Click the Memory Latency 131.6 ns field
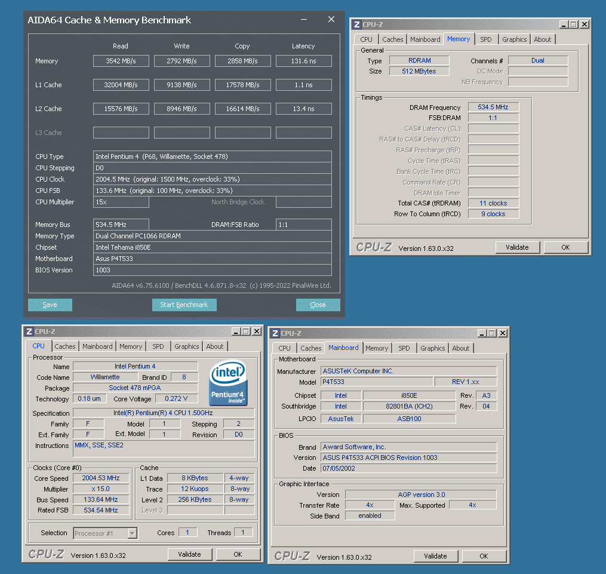Image resolution: width=606 pixels, height=574 pixels. (x=304, y=61)
